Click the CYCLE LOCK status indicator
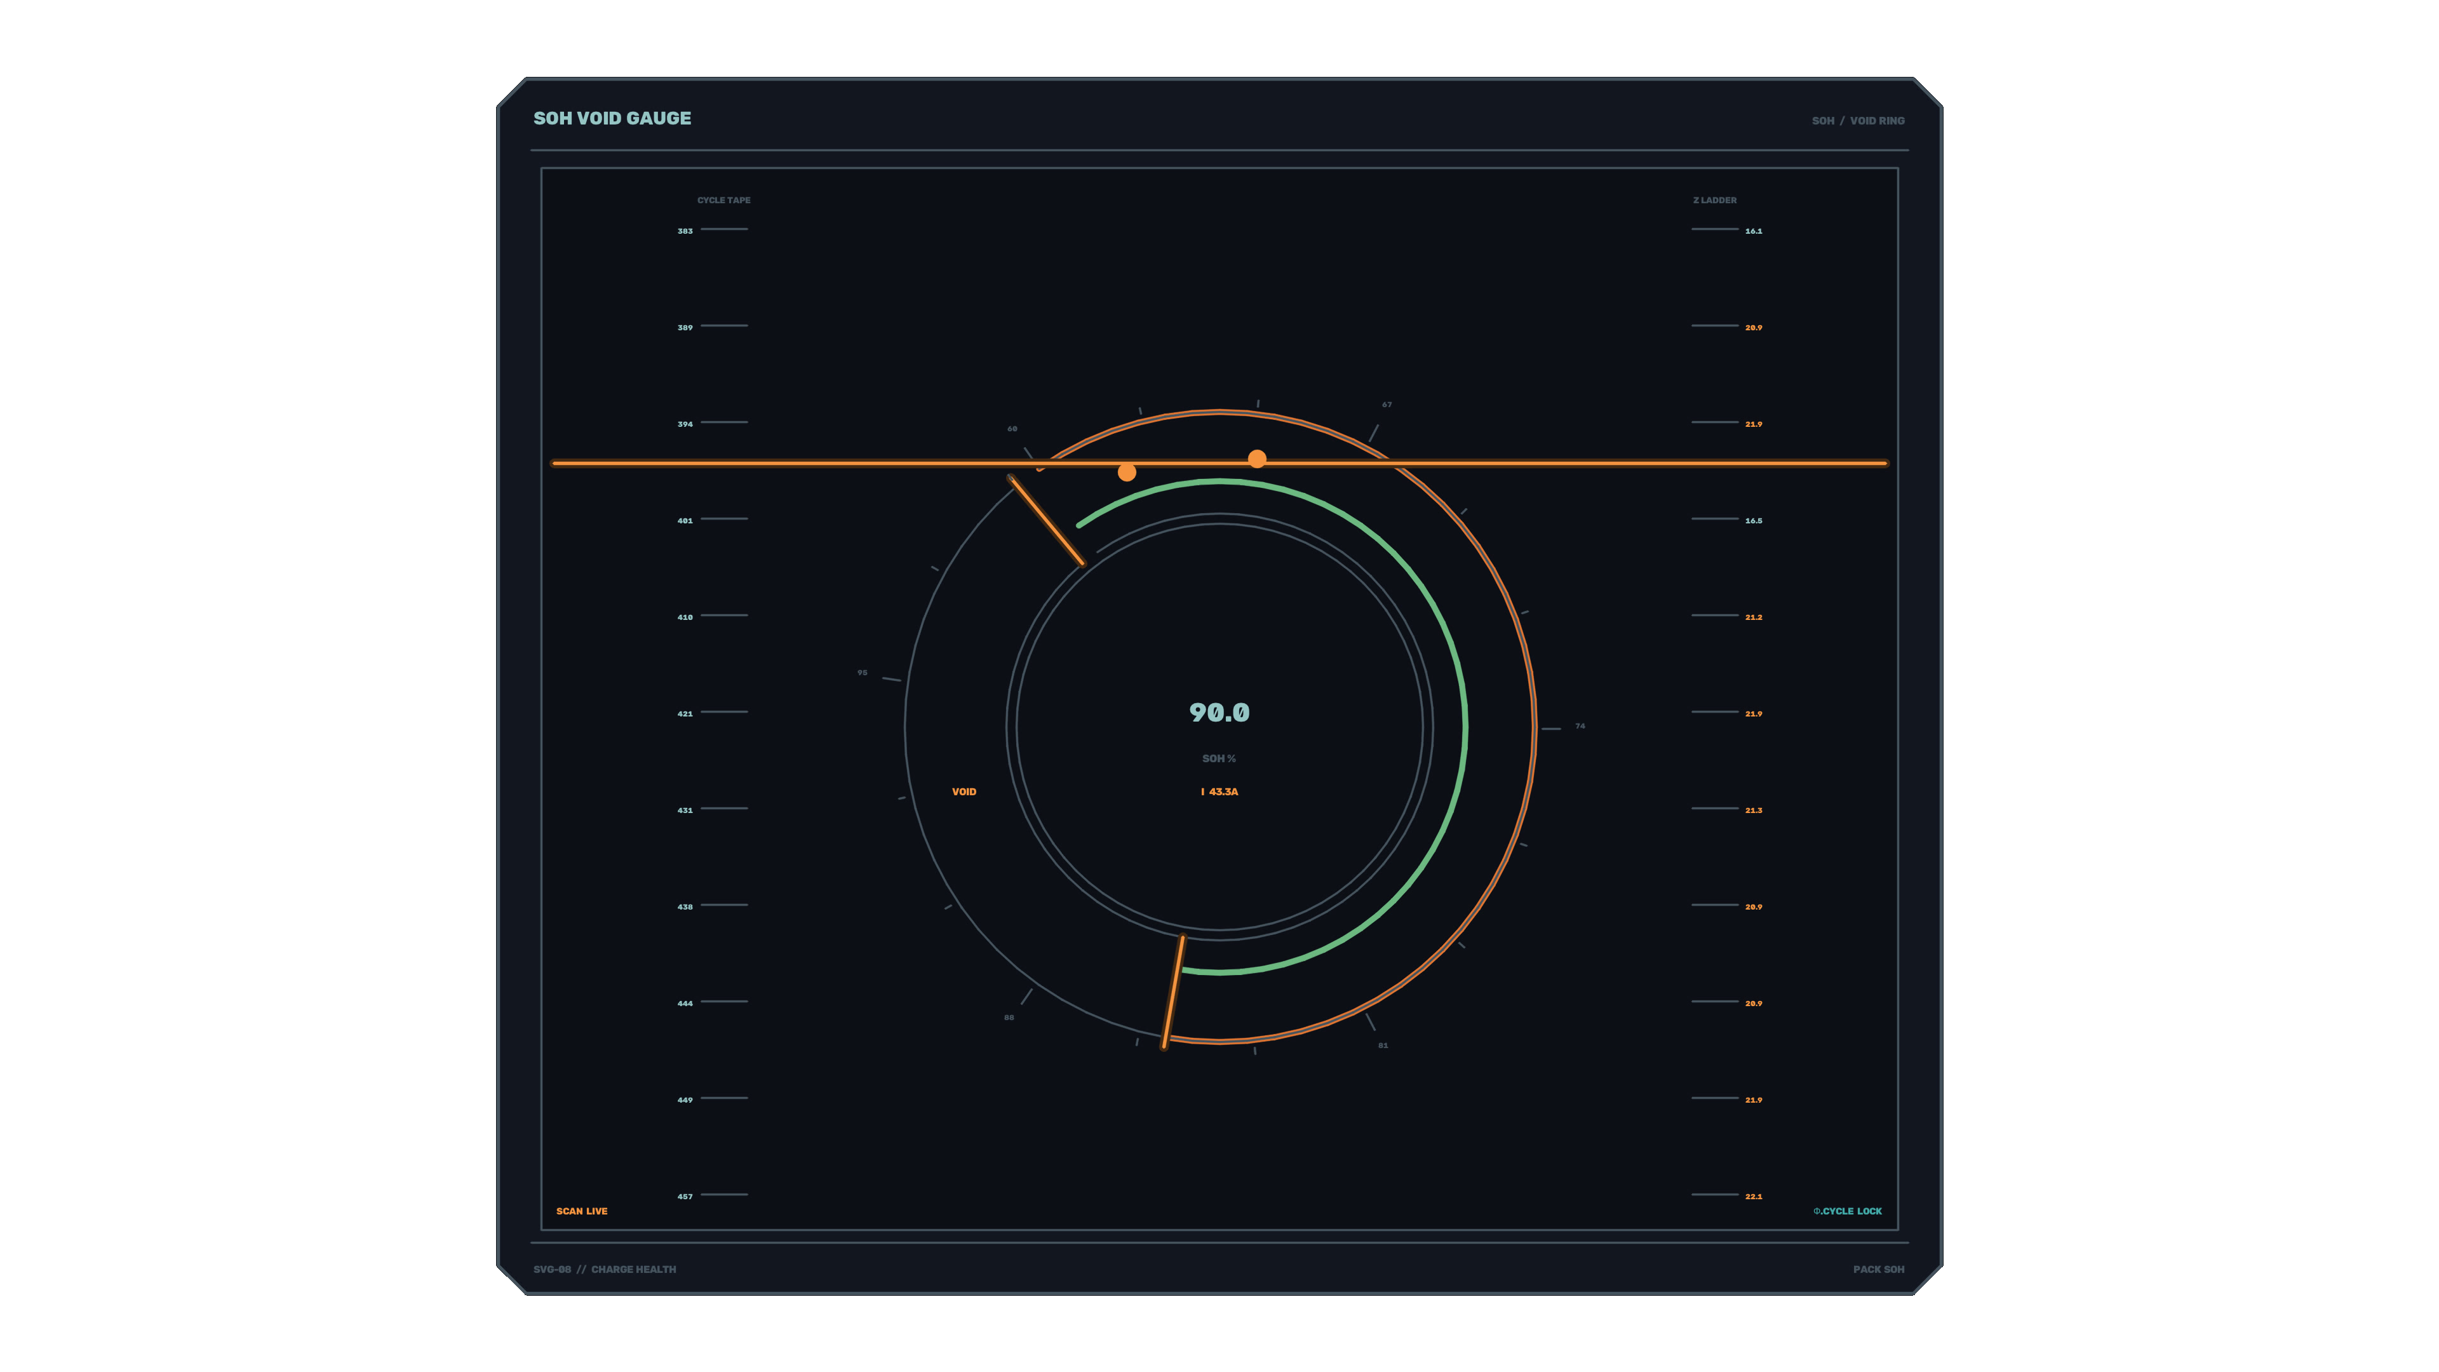Image resolution: width=2439 pixels, height=1372 pixels. 1847,1211
